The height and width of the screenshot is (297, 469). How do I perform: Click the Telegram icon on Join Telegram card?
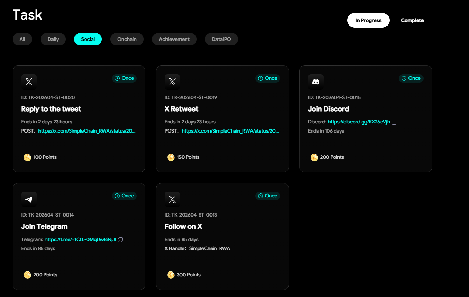[29, 199]
